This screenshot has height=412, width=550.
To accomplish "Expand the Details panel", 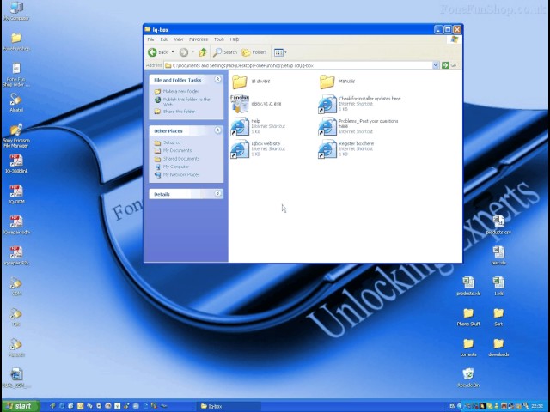I will point(217,193).
